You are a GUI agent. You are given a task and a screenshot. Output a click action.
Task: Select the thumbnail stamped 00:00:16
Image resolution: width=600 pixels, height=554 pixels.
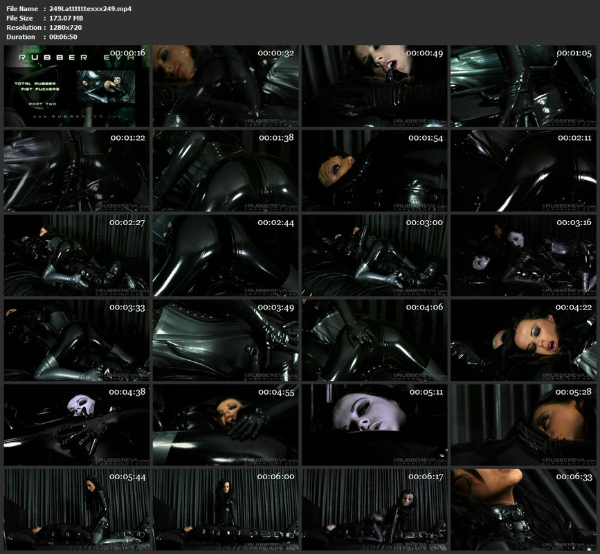pyautogui.click(x=77, y=86)
